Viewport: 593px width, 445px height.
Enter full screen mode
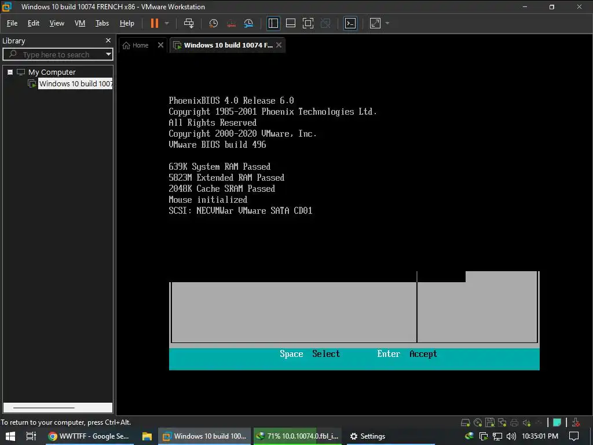click(308, 23)
